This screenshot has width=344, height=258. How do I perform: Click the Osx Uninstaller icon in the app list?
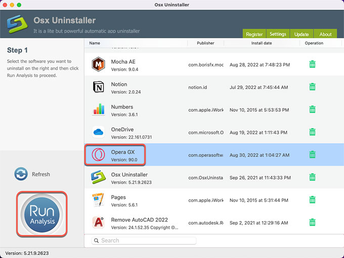click(98, 177)
